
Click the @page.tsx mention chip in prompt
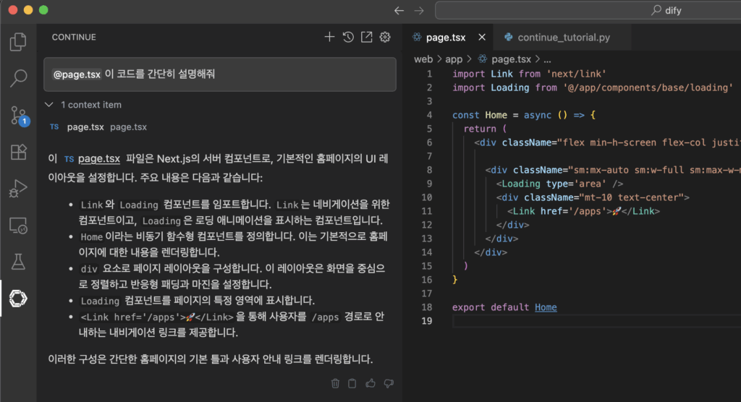pos(77,74)
